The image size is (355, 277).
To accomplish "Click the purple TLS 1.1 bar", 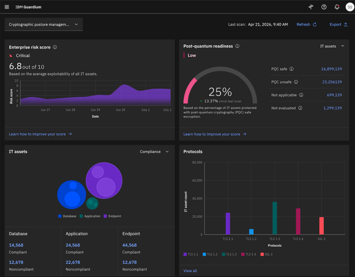I will [228, 224].
